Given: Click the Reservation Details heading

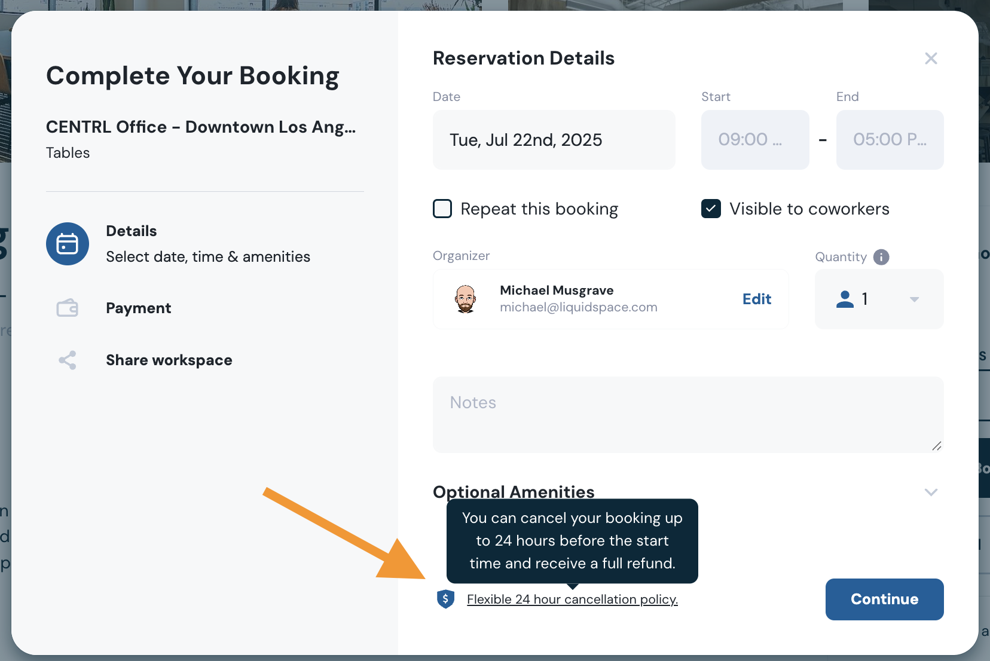Looking at the screenshot, I should coord(524,58).
